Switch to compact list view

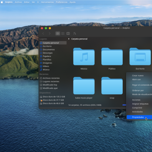click(x=63, y=33)
